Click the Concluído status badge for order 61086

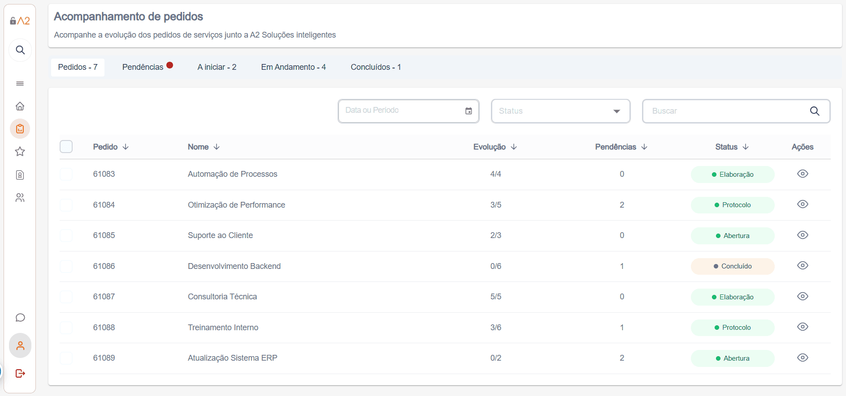732,266
